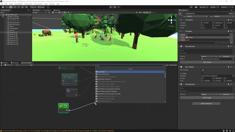This screenshot has width=235, height=132.
Task: Open the File menu
Action: pyautogui.click(x=2, y=4)
